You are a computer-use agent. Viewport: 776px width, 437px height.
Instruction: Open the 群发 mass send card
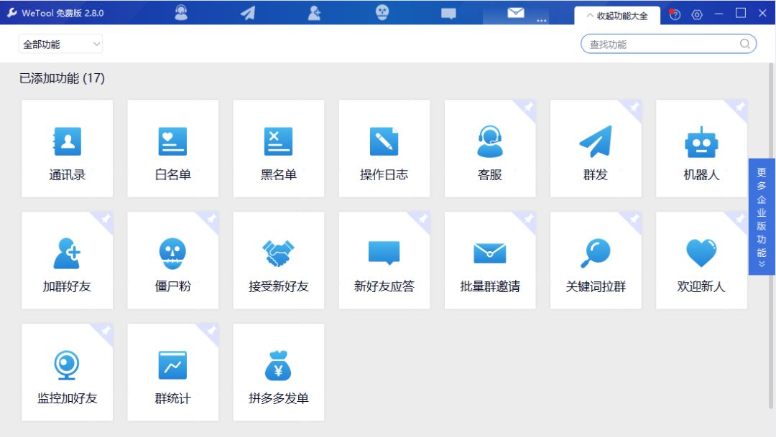pos(596,149)
